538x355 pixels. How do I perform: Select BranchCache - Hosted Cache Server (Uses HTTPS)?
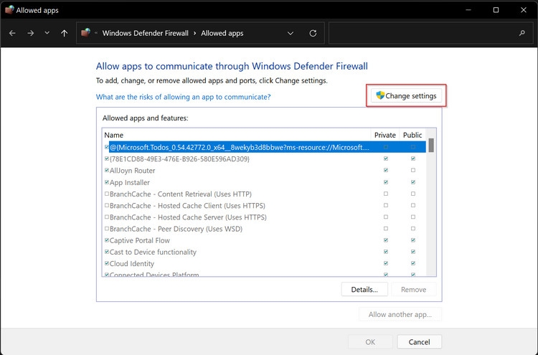(x=188, y=217)
